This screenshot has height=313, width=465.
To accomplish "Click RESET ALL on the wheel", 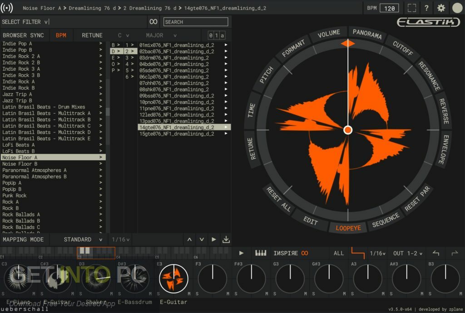I will coord(278,199).
